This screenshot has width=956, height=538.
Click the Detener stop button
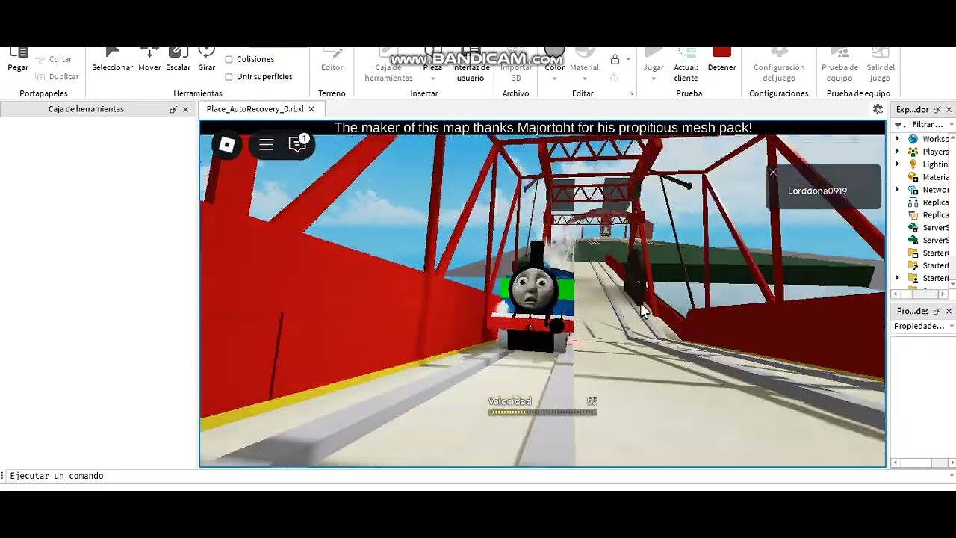721,60
